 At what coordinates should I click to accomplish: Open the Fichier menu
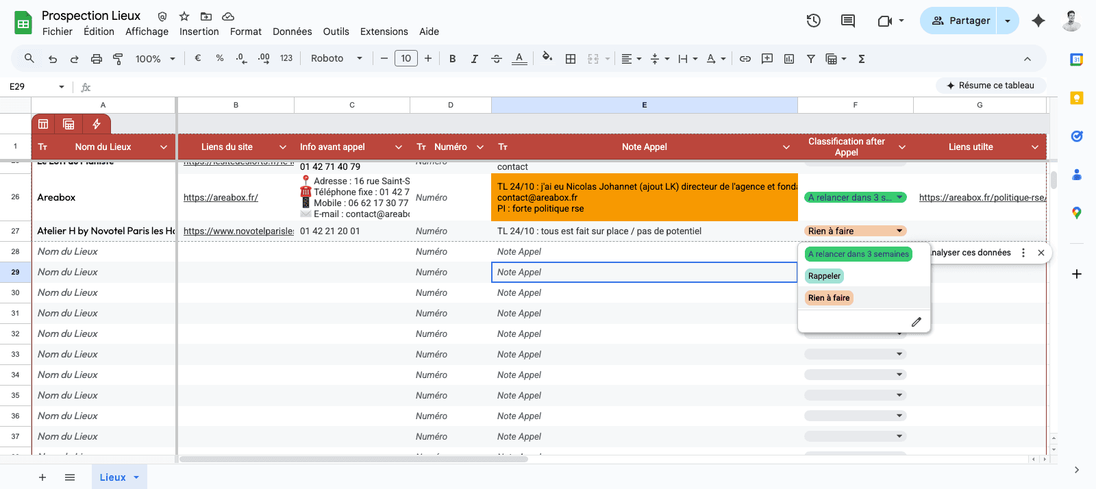pyautogui.click(x=58, y=32)
